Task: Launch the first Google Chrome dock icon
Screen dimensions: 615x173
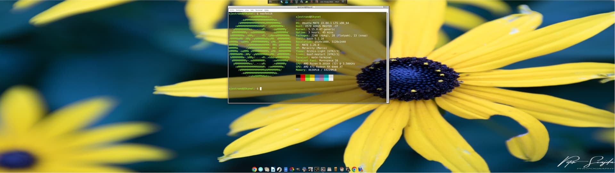Action: (x=254, y=169)
